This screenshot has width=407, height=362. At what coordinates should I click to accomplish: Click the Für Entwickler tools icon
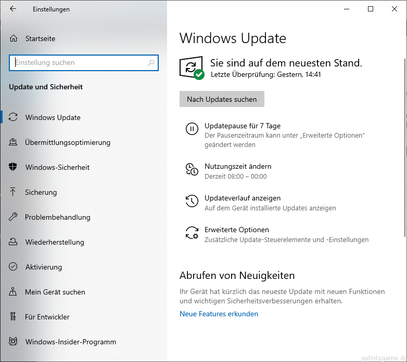point(12,316)
